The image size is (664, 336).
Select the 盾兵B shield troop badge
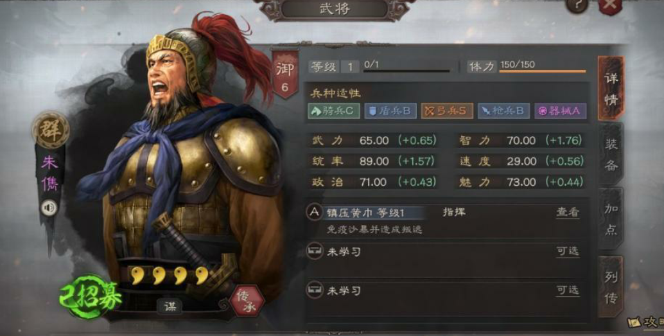(390, 111)
